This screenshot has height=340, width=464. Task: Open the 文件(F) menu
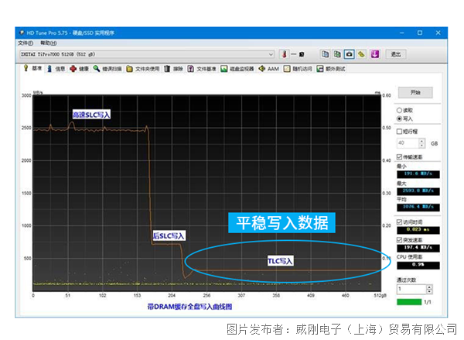(x=26, y=43)
